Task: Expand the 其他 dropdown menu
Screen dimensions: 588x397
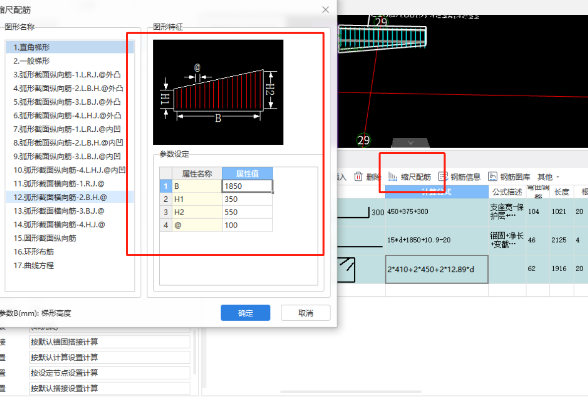Action: (548, 177)
